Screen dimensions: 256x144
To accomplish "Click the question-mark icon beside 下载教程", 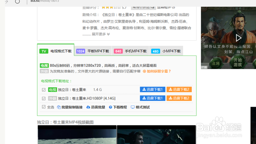I will (111, 107).
